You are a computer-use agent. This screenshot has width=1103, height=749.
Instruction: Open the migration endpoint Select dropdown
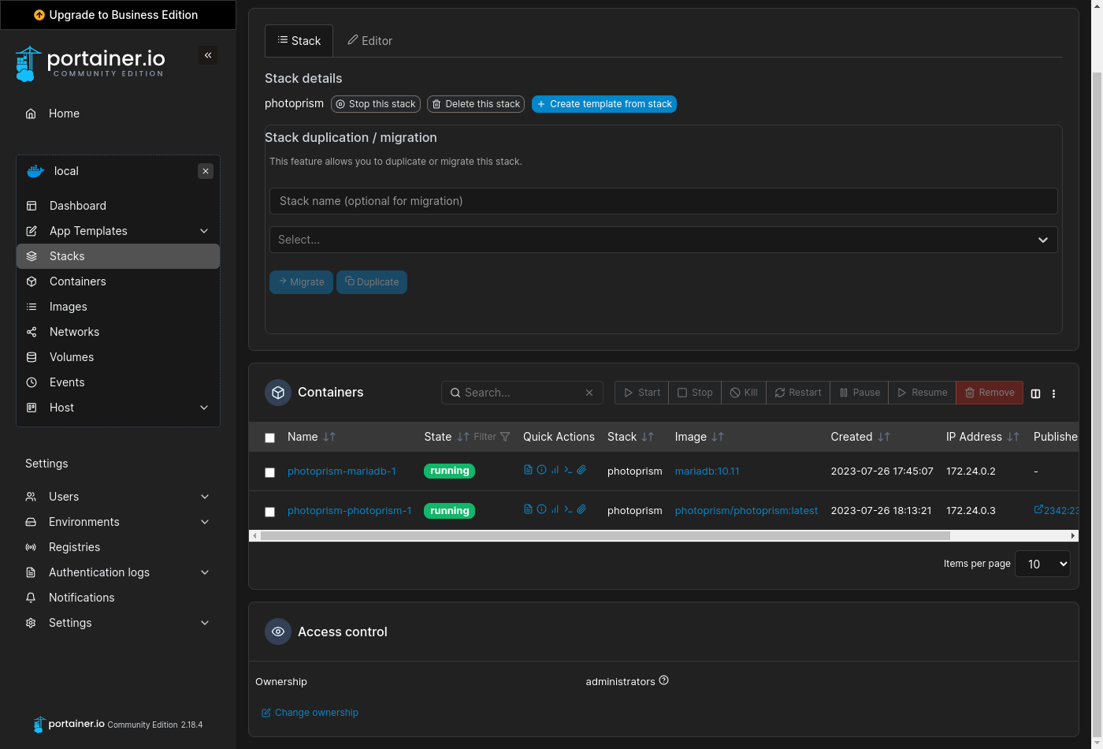(x=663, y=240)
